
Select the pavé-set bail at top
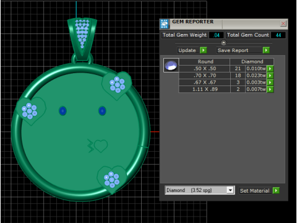click(x=82, y=38)
